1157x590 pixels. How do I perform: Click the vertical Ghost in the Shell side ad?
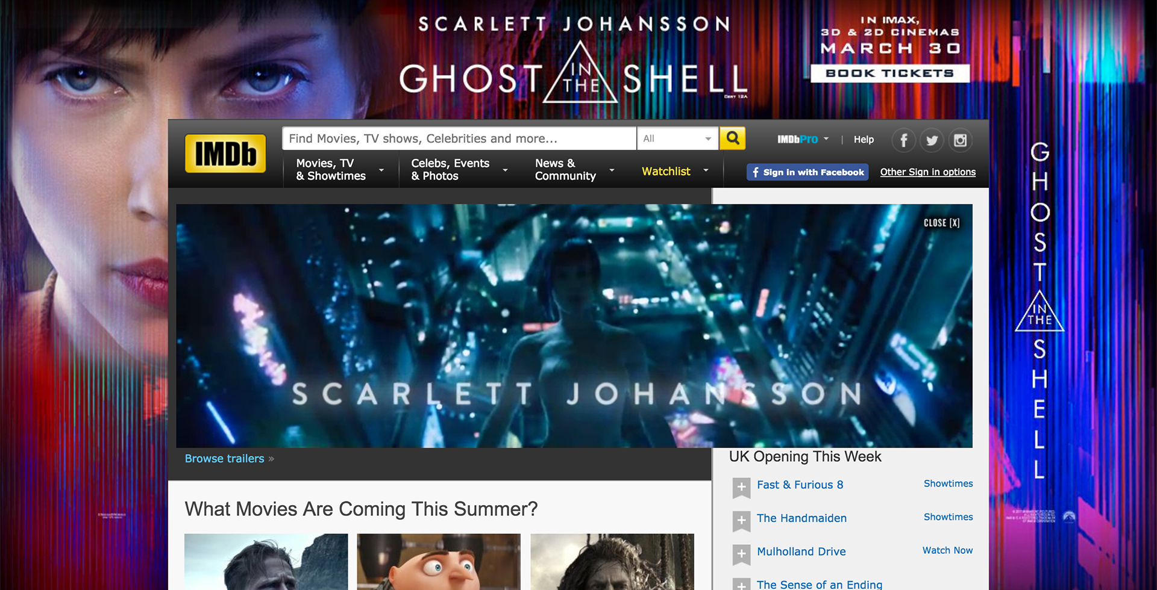click(1040, 310)
